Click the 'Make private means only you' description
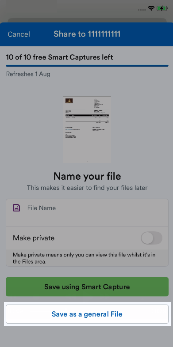Image resolution: width=173 pixels, height=347 pixels. (84, 258)
